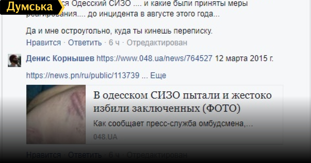311x163 pixels.
Task: Expand the comment with Еще
Action: 158,76
